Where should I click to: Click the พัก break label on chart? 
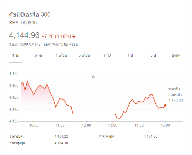(94, 77)
